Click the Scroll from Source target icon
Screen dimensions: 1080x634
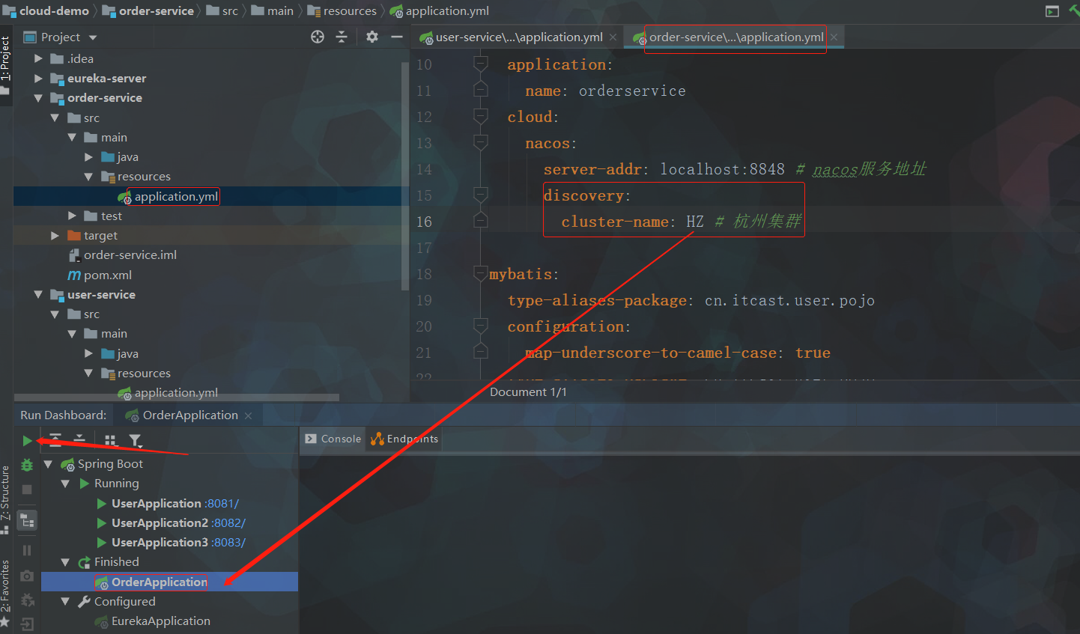click(x=318, y=37)
